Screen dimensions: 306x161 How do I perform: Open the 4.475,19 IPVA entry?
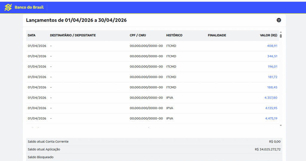271,118
